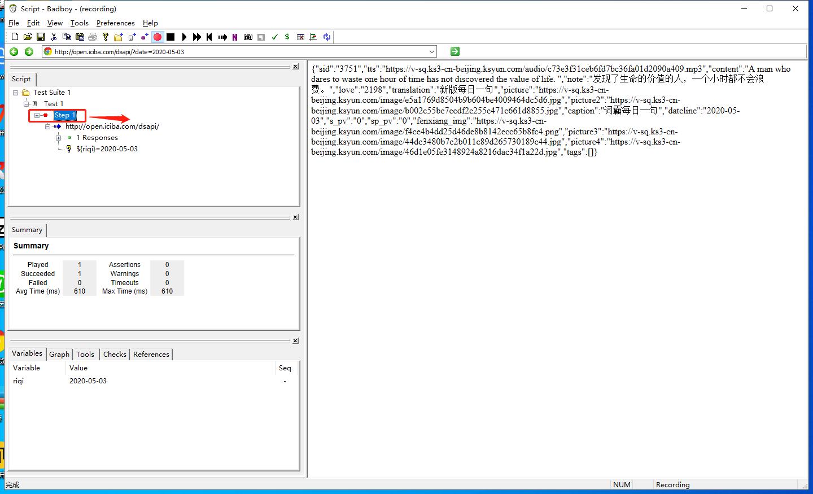Select the ${riqi}=2020-05-03 parameter item
This screenshot has width=813, height=494.
[x=107, y=149]
